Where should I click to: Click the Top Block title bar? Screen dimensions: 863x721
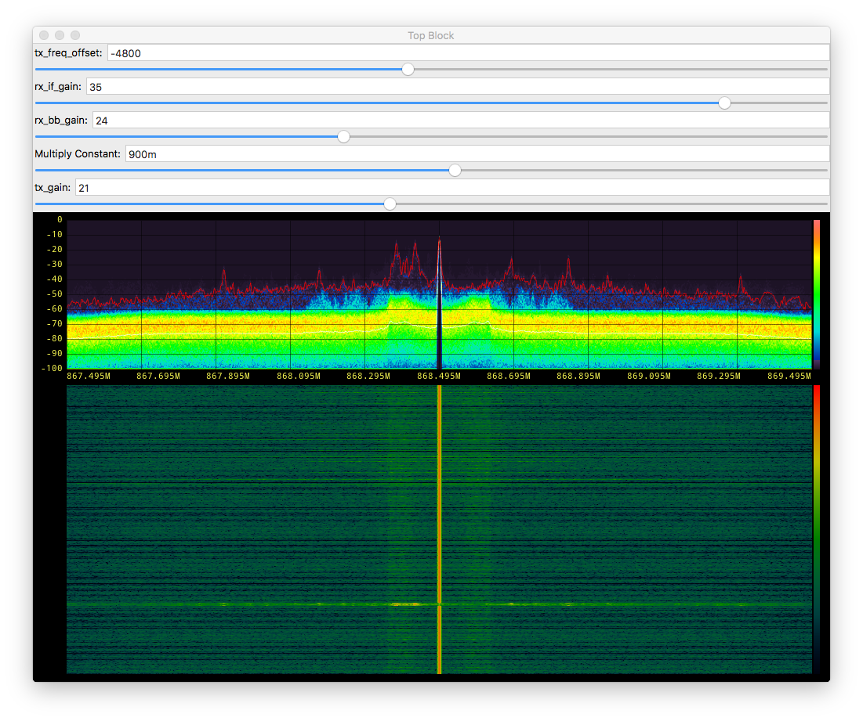pos(431,35)
